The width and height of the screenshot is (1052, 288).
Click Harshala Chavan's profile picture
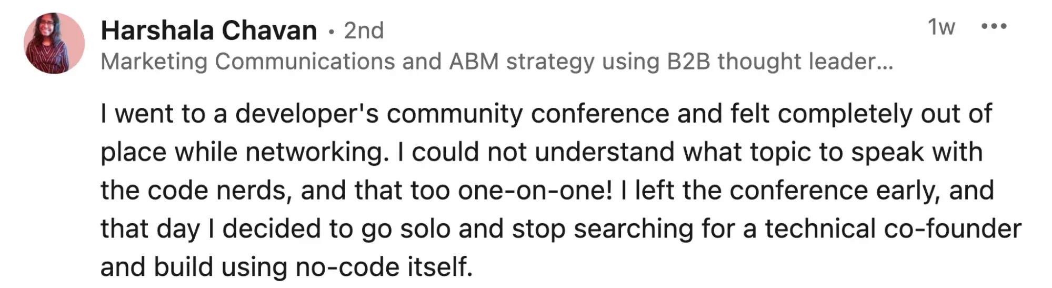pos(54,44)
